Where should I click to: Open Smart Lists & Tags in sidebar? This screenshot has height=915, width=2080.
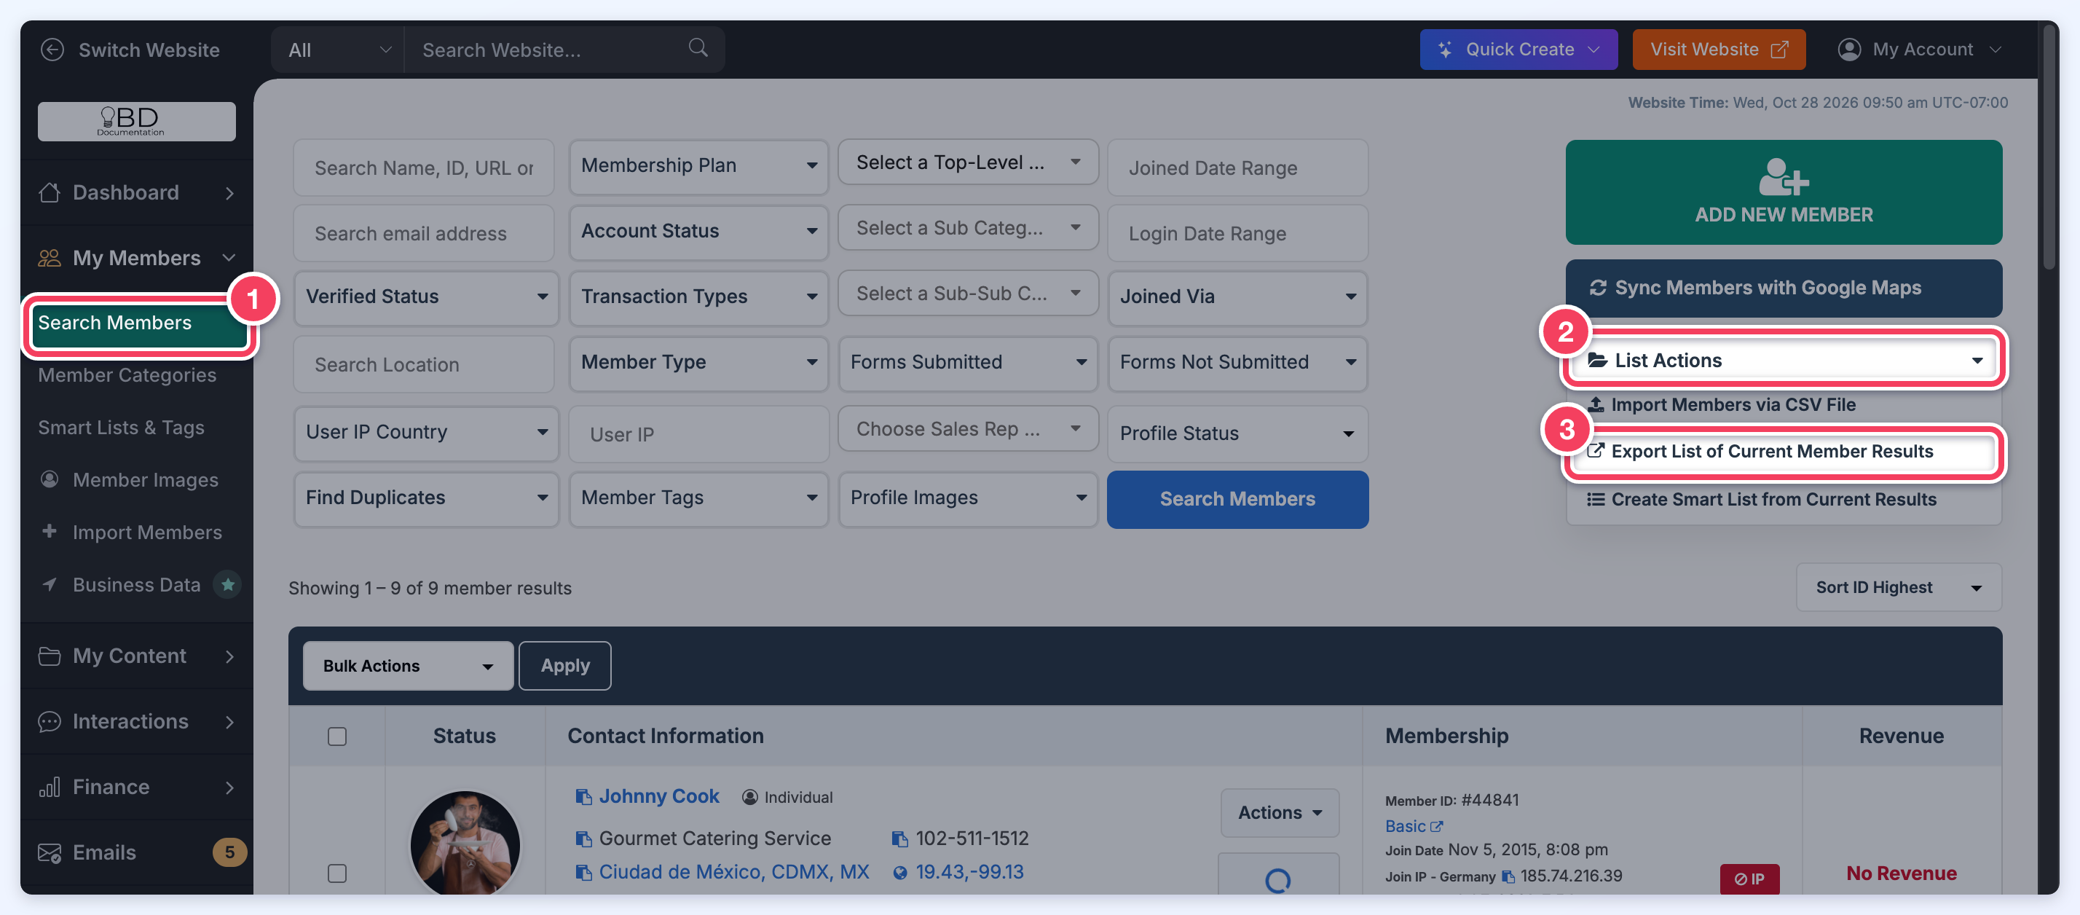121,428
